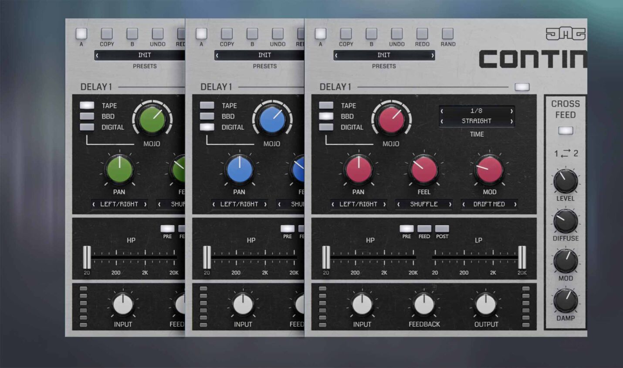Select preset slot A in the green-knob window
The height and width of the screenshot is (368, 623).
[81, 34]
